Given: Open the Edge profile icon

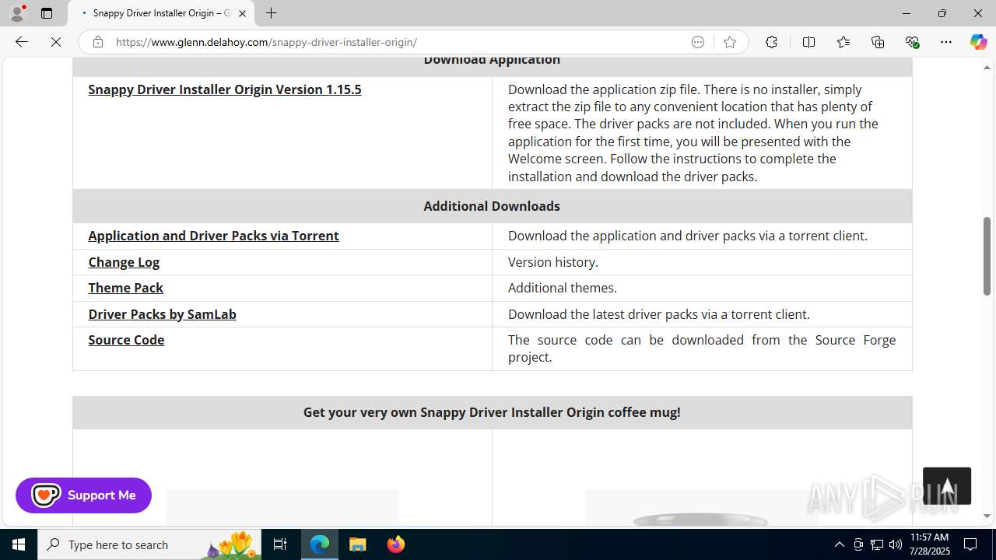Looking at the screenshot, I should tap(17, 13).
